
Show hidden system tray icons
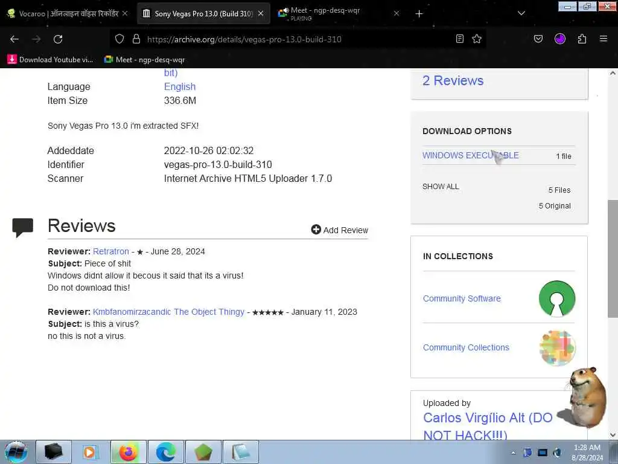pos(513,453)
